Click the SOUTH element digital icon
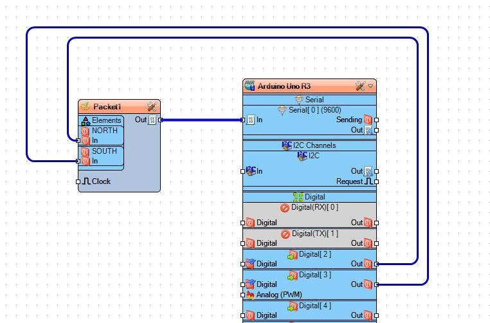 [85, 151]
